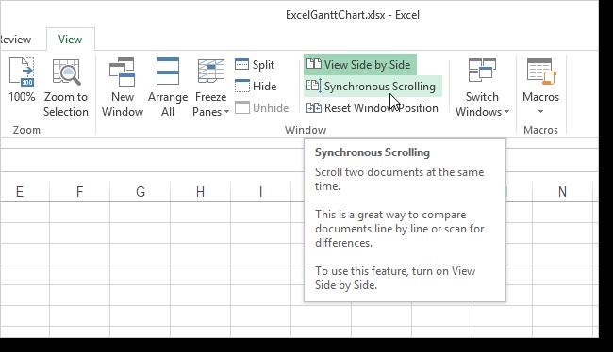This screenshot has width=613, height=352.
Task: Click Split window icon
Action: [x=241, y=64]
